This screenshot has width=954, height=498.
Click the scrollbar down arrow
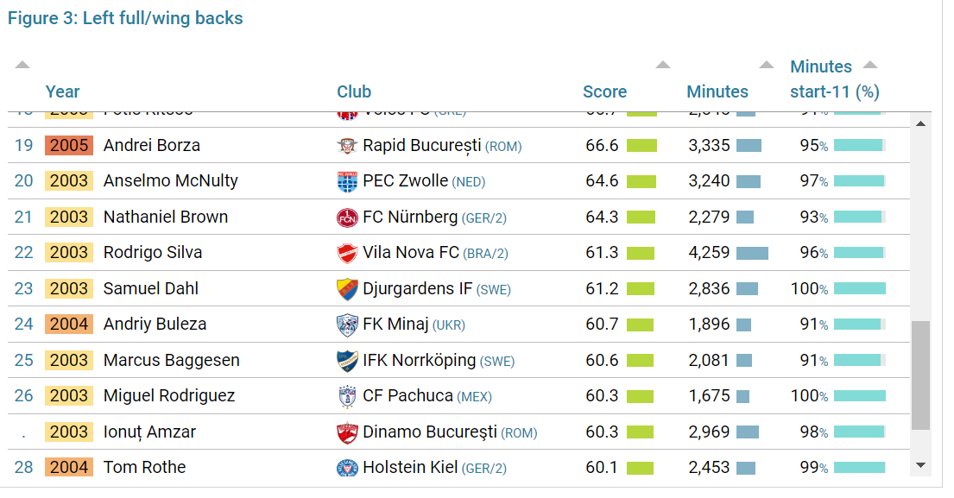click(x=920, y=465)
